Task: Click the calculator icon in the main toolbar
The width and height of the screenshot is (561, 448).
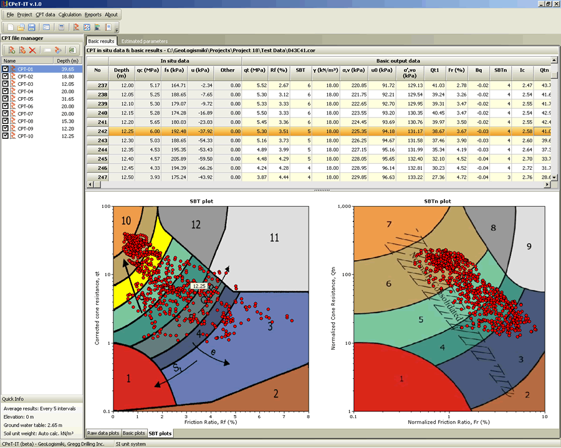Action: [x=61, y=27]
